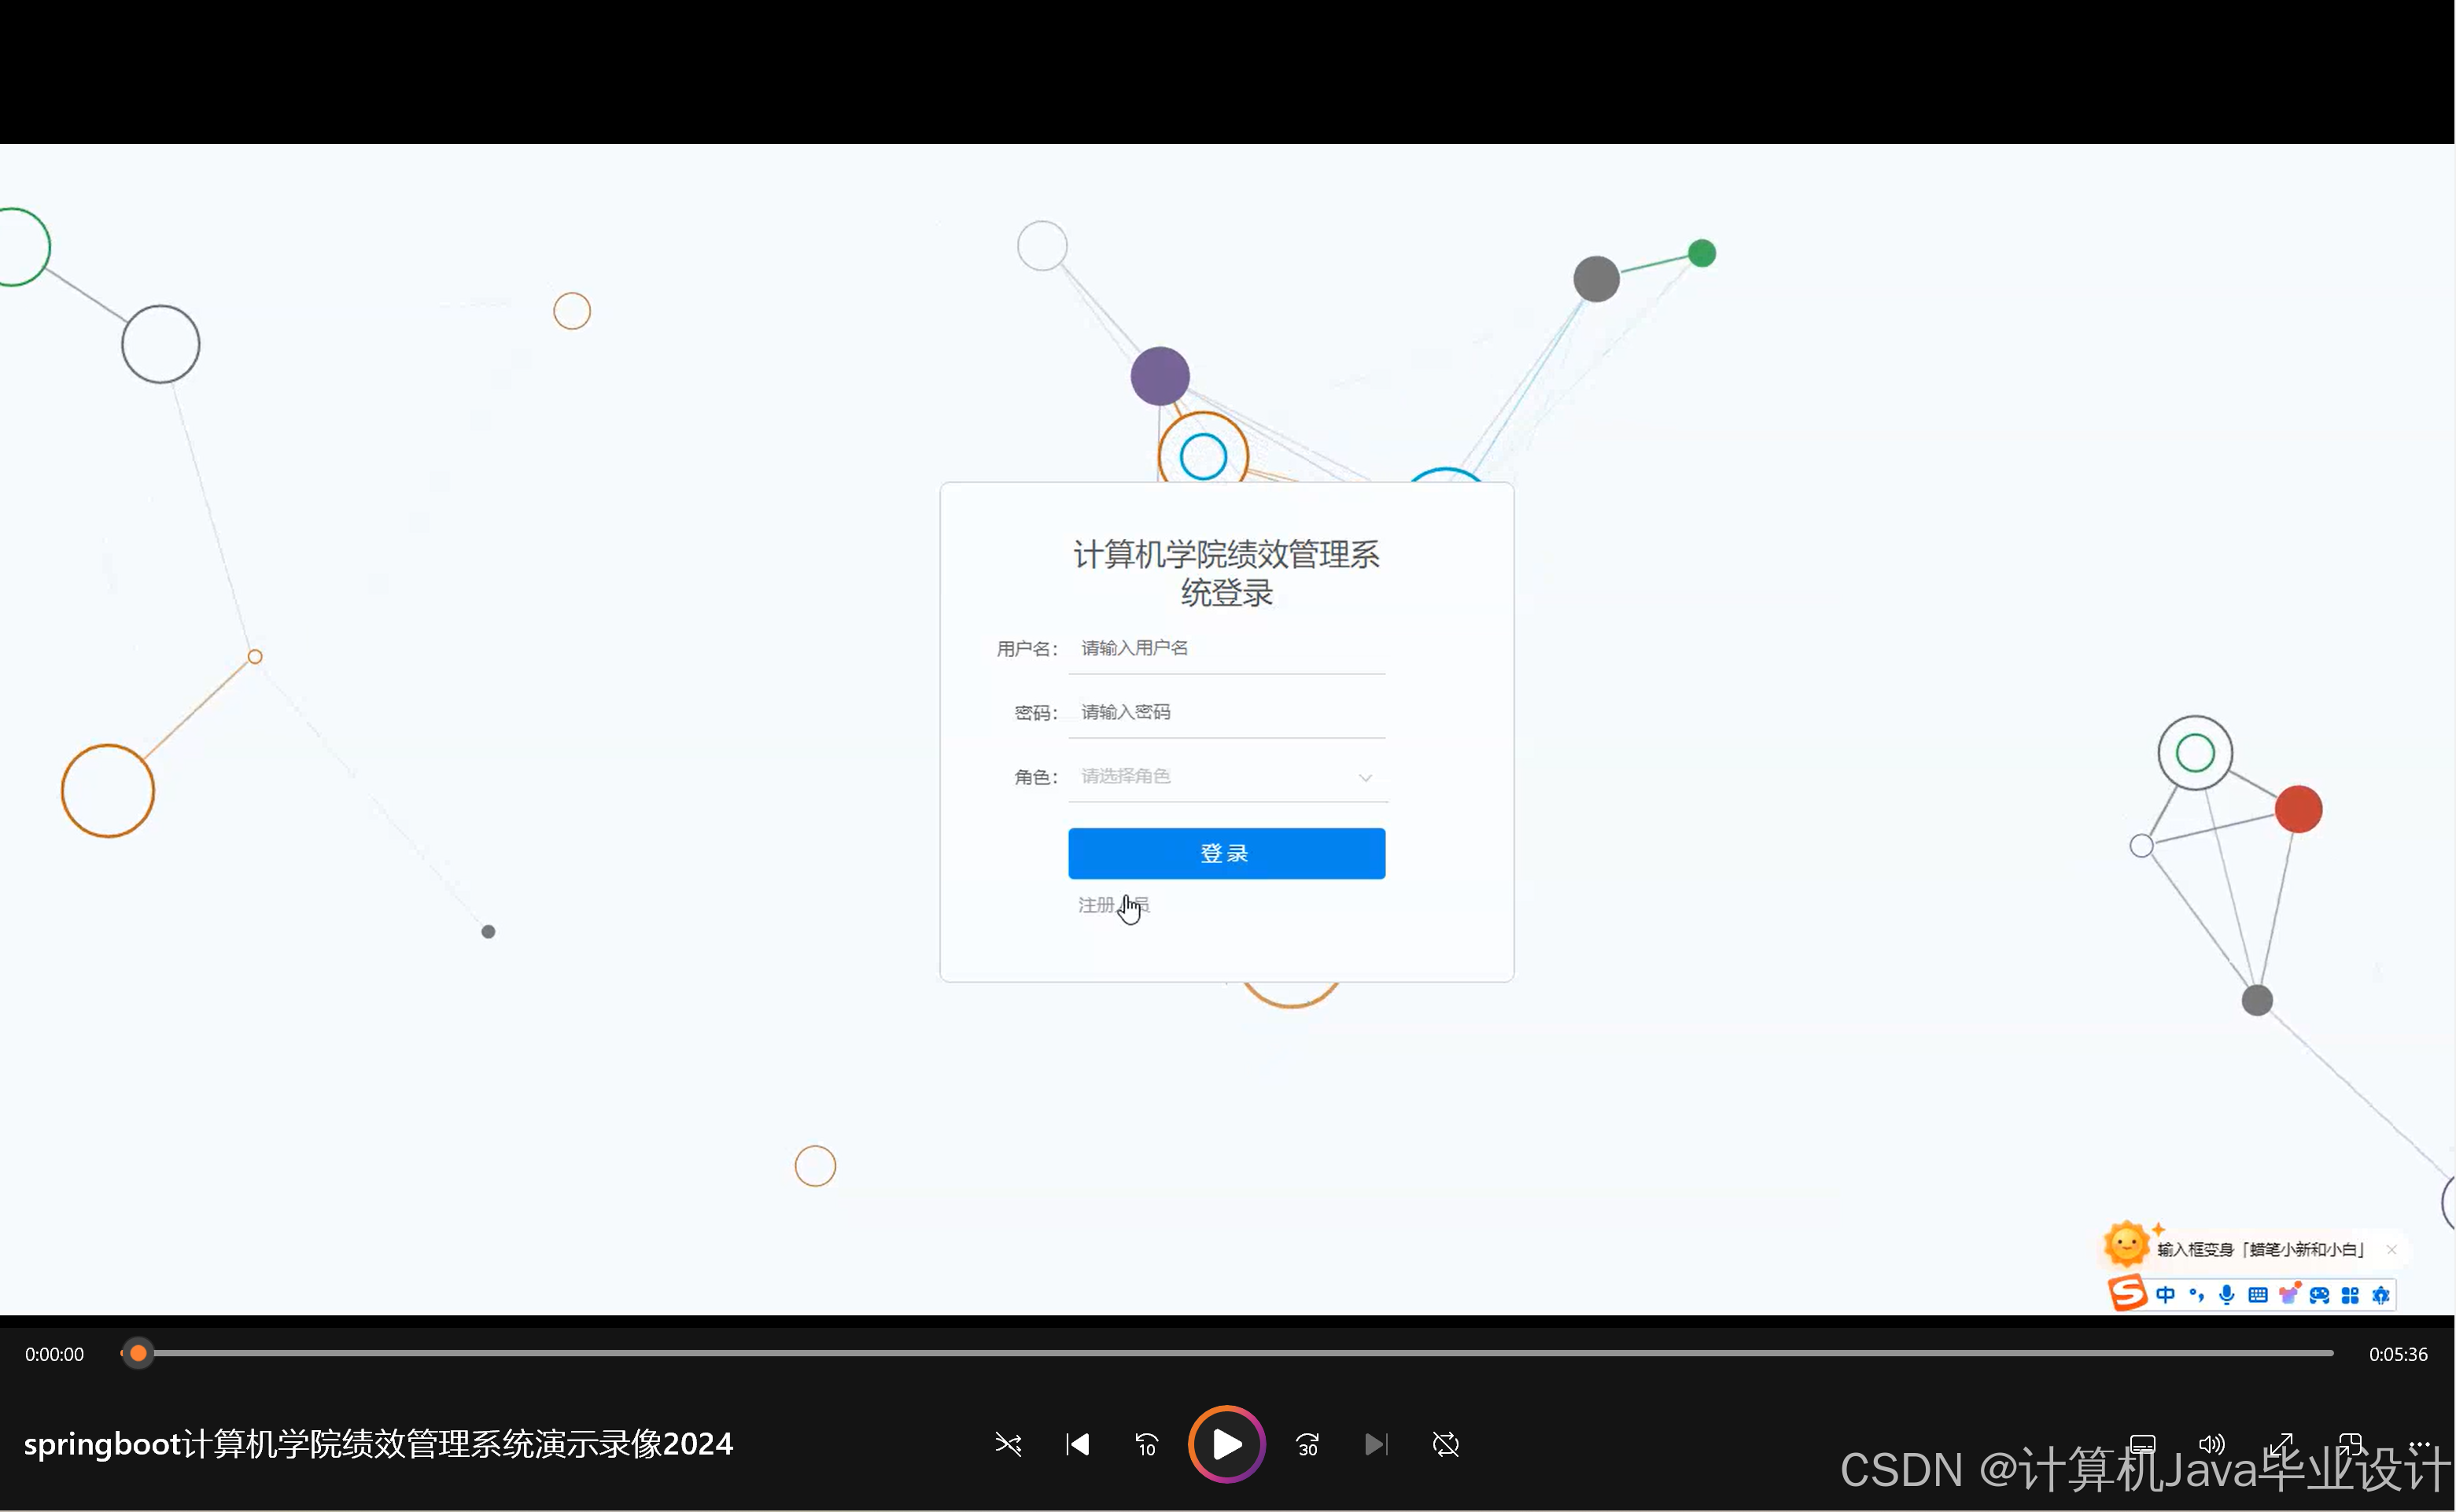Viewport: 2456px width, 1512px height.
Task: Click the 密码 input field
Action: pyautogui.click(x=1227, y=712)
